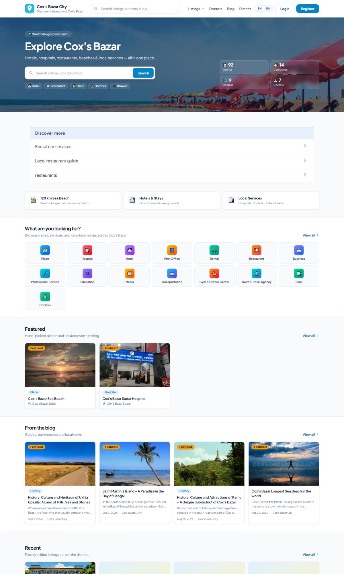Click the hero Search button
Image resolution: width=344 pixels, height=574 pixels.
[x=143, y=73]
